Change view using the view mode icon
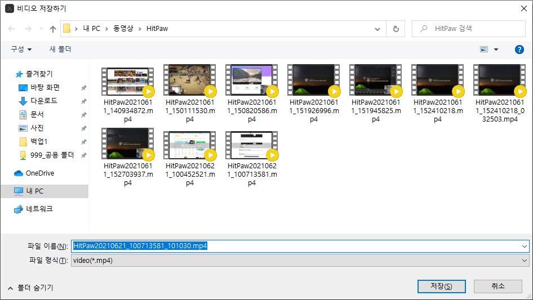Image resolution: width=533 pixels, height=300 pixels. (484, 50)
